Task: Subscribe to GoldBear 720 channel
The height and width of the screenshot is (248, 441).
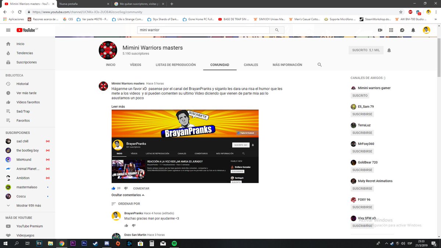Action: pos(362,170)
